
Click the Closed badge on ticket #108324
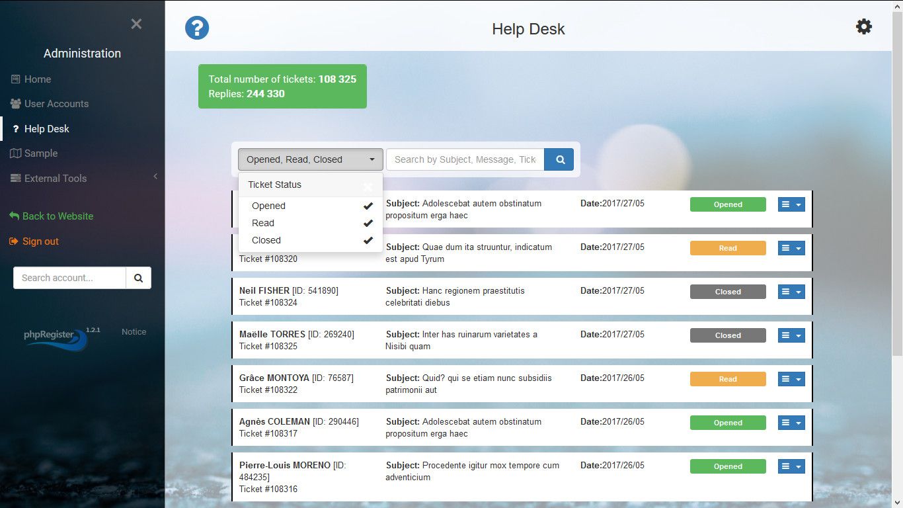(x=728, y=292)
